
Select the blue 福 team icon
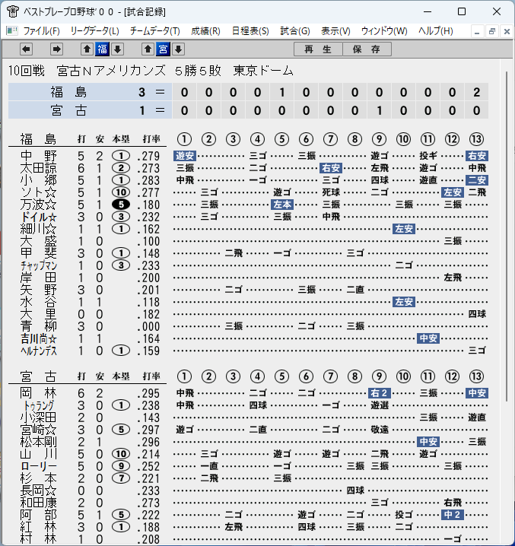(103, 49)
